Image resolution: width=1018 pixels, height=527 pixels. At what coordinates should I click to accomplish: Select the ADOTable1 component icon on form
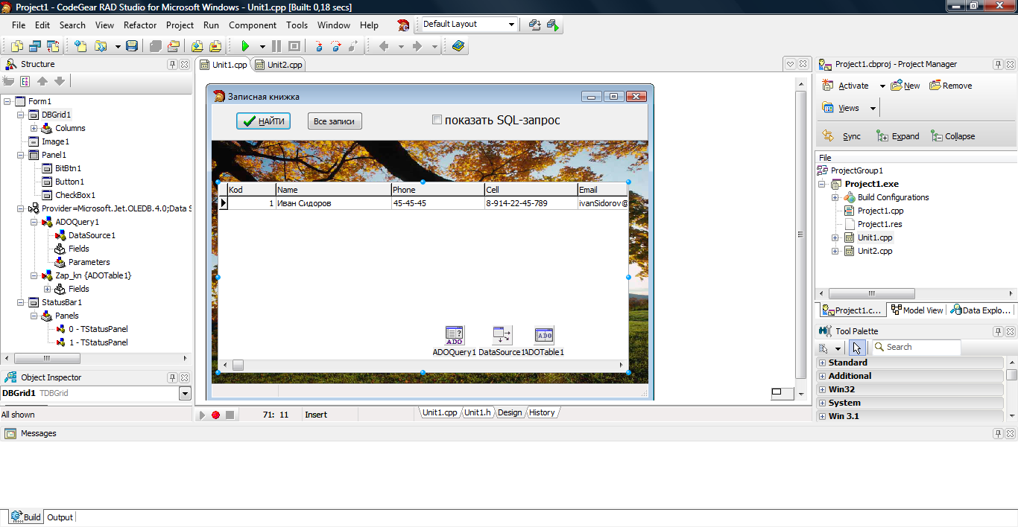click(x=544, y=336)
